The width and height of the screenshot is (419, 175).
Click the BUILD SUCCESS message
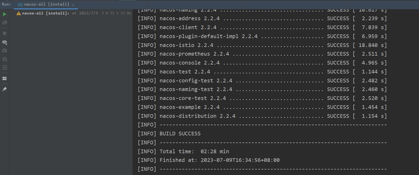180,134
